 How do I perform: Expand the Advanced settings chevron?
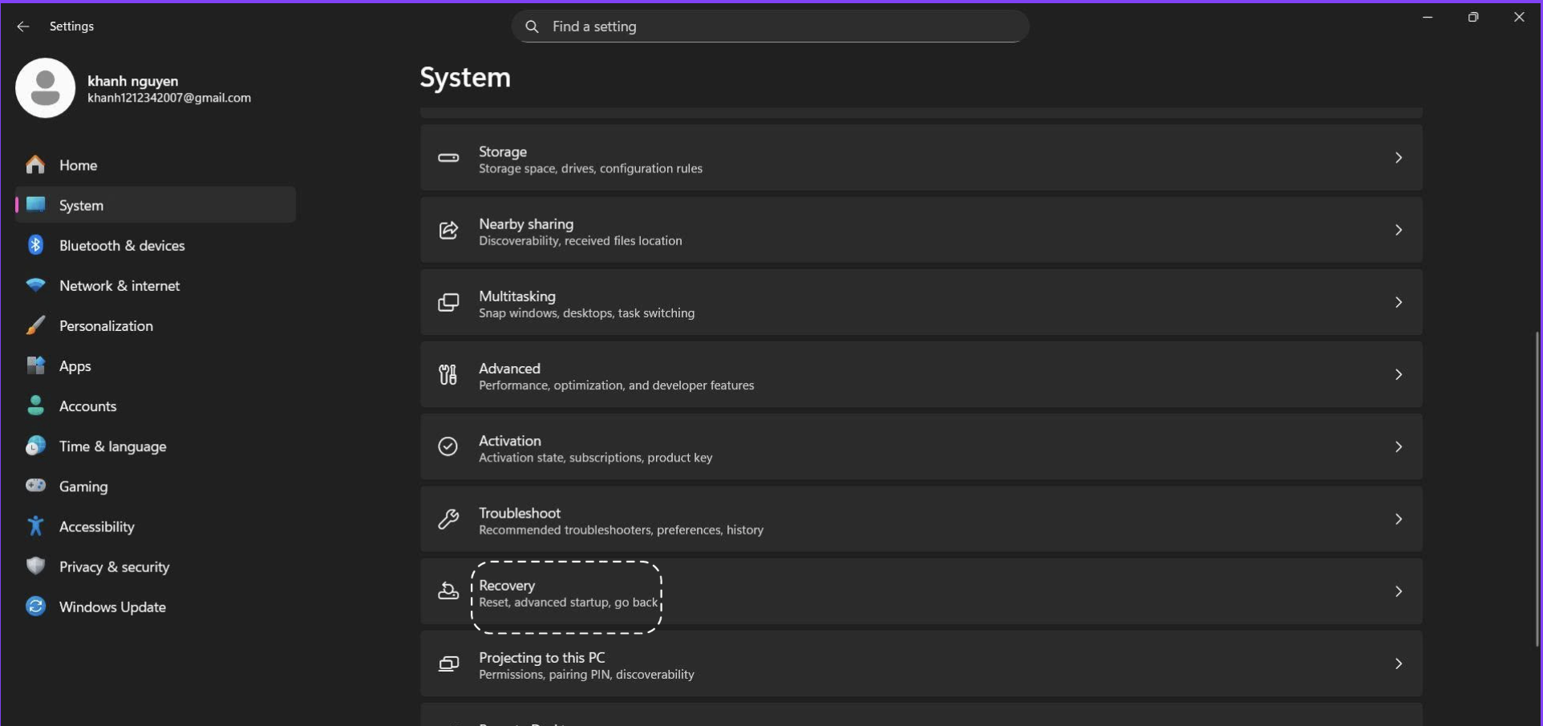tap(1398, 375)
